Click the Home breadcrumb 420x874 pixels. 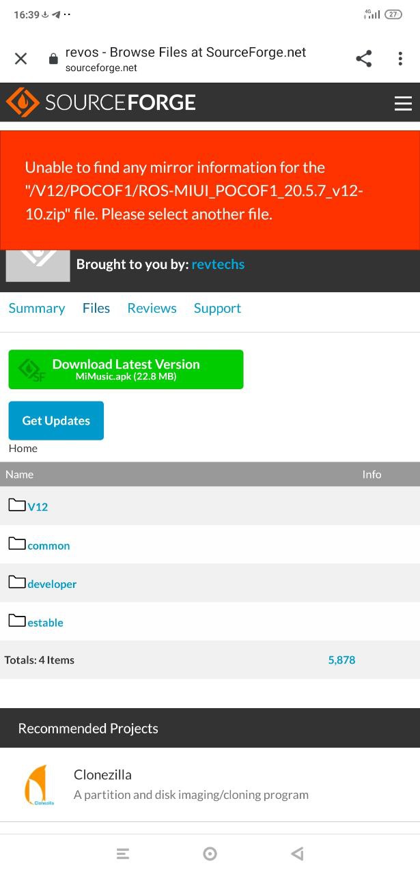click(x=23, y=448)
